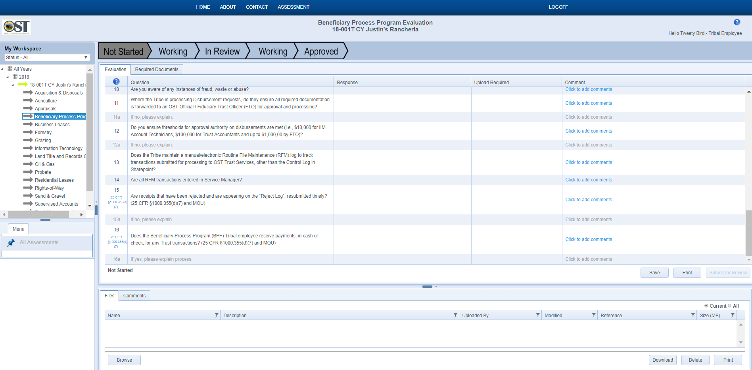The image size is (752, 370).
Task: Click the arrow icon beside Appraisals
Action: pos(28,108)
